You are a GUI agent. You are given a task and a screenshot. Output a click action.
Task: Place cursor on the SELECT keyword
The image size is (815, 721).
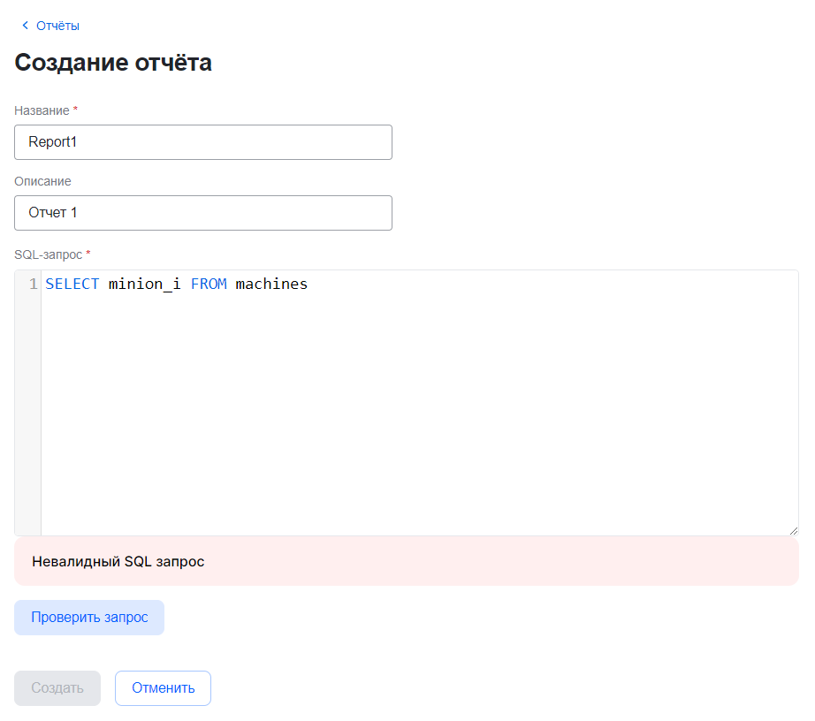72,284
